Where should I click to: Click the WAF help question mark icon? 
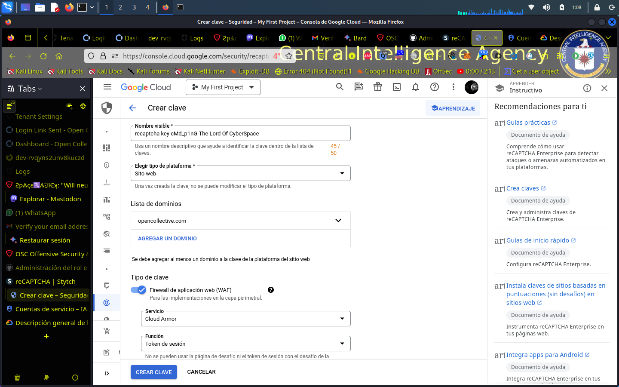pos(271,290)
